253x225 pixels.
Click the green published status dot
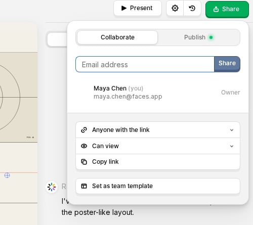(211, 37)
